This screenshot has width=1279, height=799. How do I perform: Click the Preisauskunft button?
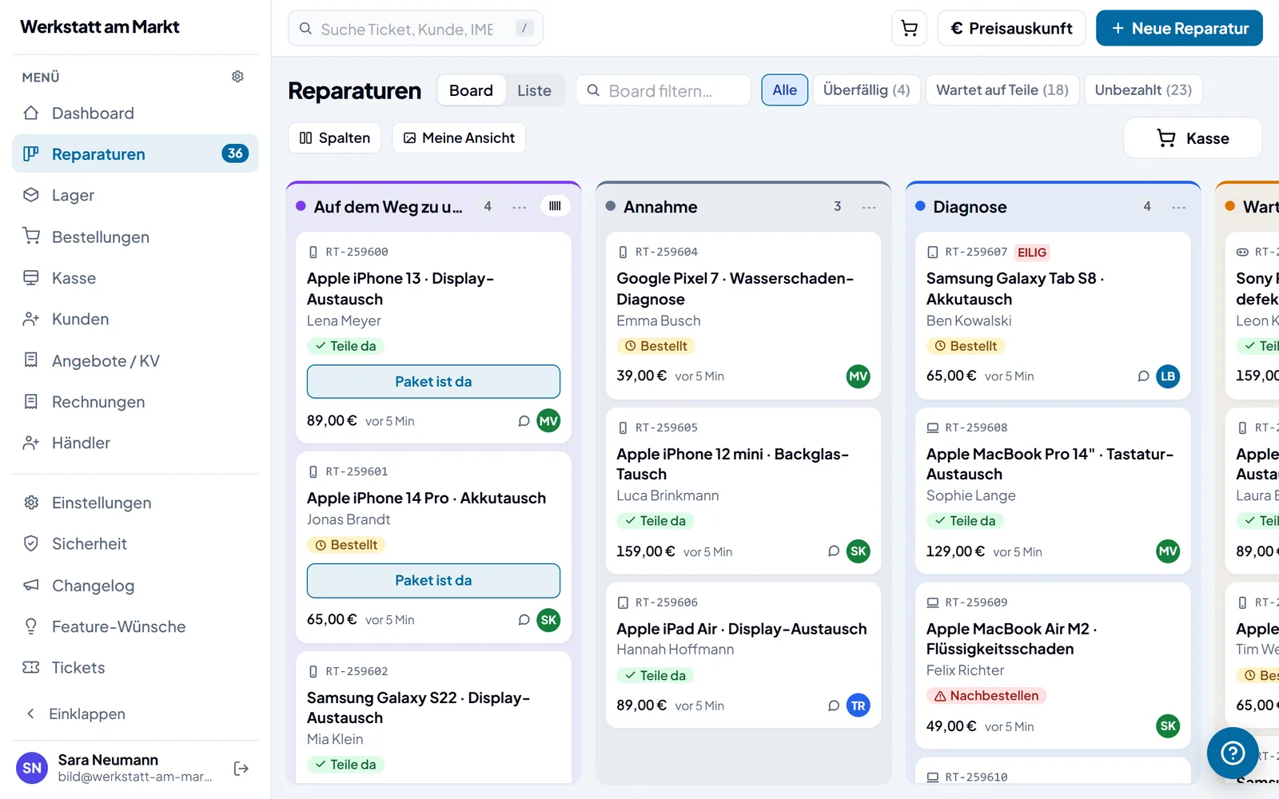click(x=1011, y=28)
